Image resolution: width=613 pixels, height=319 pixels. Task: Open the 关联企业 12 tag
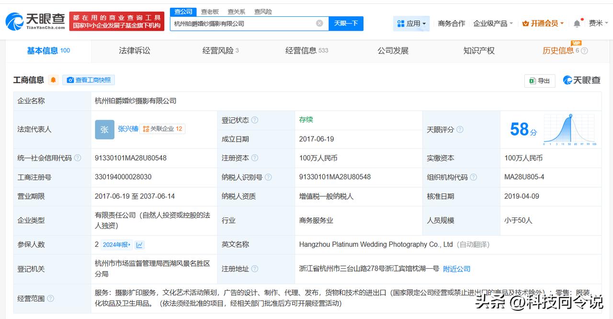[162, 129]
